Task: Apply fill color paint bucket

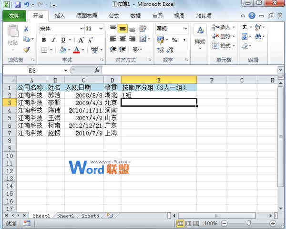Action: (x=63, y=50)
